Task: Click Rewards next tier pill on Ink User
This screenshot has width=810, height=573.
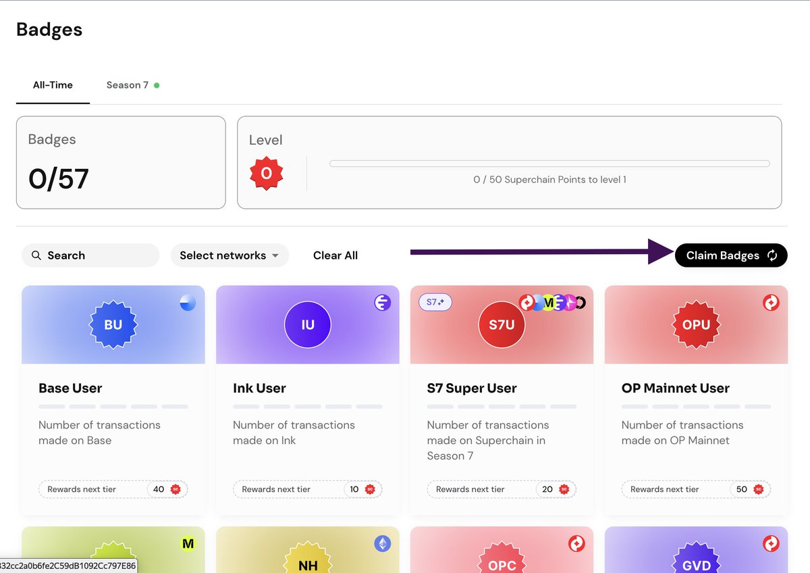Action: tap(308, 489)
